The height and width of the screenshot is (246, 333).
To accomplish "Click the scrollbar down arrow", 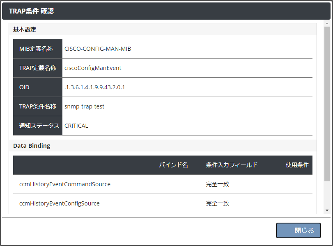I will [327, 210].
